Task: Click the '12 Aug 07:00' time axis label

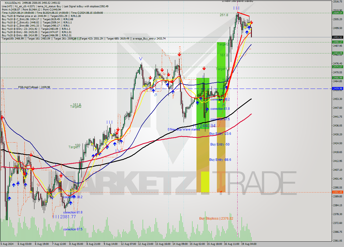Action: point(128,244)
